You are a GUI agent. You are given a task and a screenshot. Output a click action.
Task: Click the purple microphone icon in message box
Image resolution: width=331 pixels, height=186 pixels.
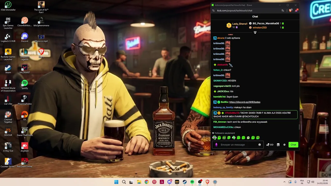[x=216, y=145]
